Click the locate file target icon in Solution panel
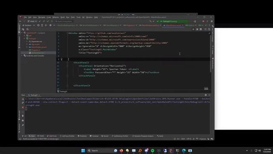This screenshot has width=273, height=154. pos(38,25)
